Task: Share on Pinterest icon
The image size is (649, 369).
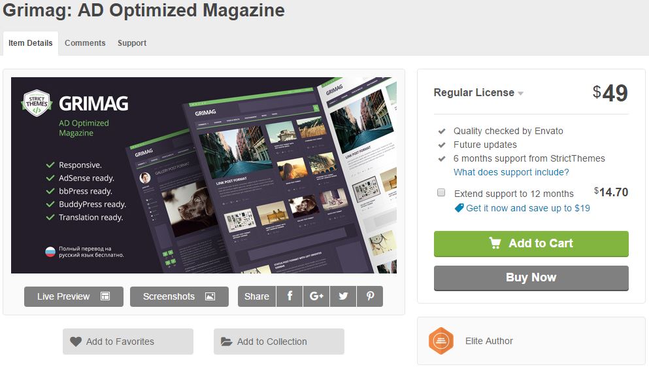Action: point(370,296)
